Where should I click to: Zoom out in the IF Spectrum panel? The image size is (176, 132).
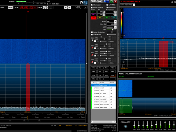[x=172, y=2]
